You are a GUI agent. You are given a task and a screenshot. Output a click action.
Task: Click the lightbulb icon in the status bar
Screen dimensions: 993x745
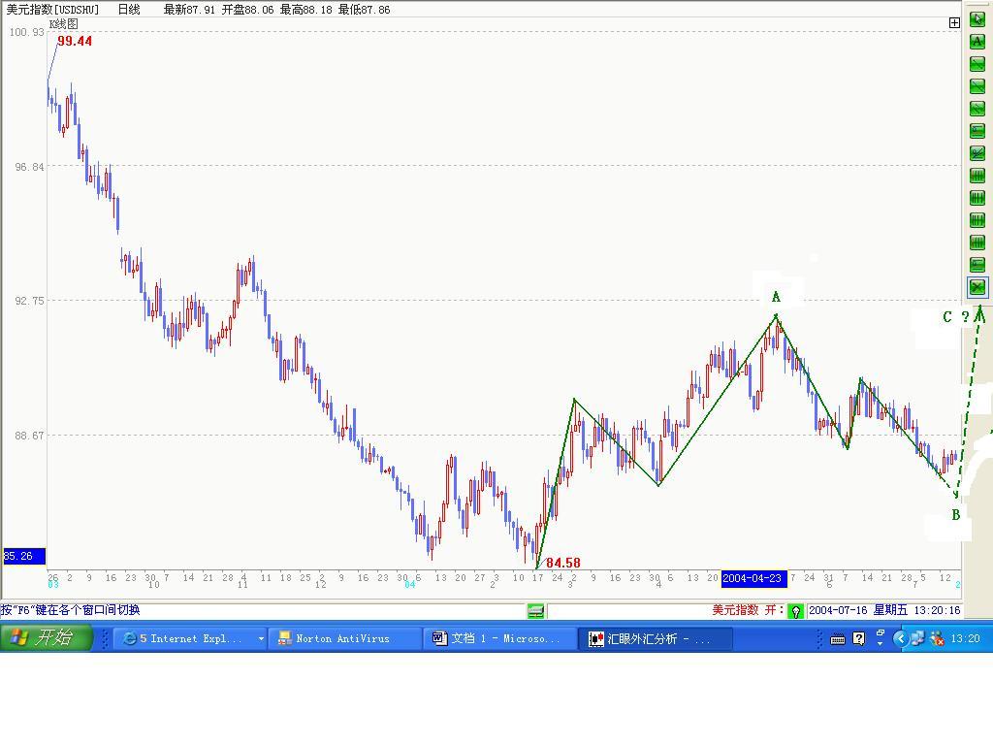click(796, 611)
